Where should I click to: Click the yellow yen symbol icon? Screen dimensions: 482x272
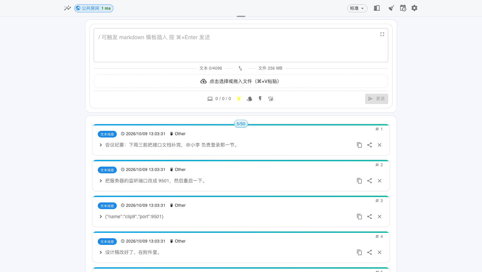tap(239, 99)
